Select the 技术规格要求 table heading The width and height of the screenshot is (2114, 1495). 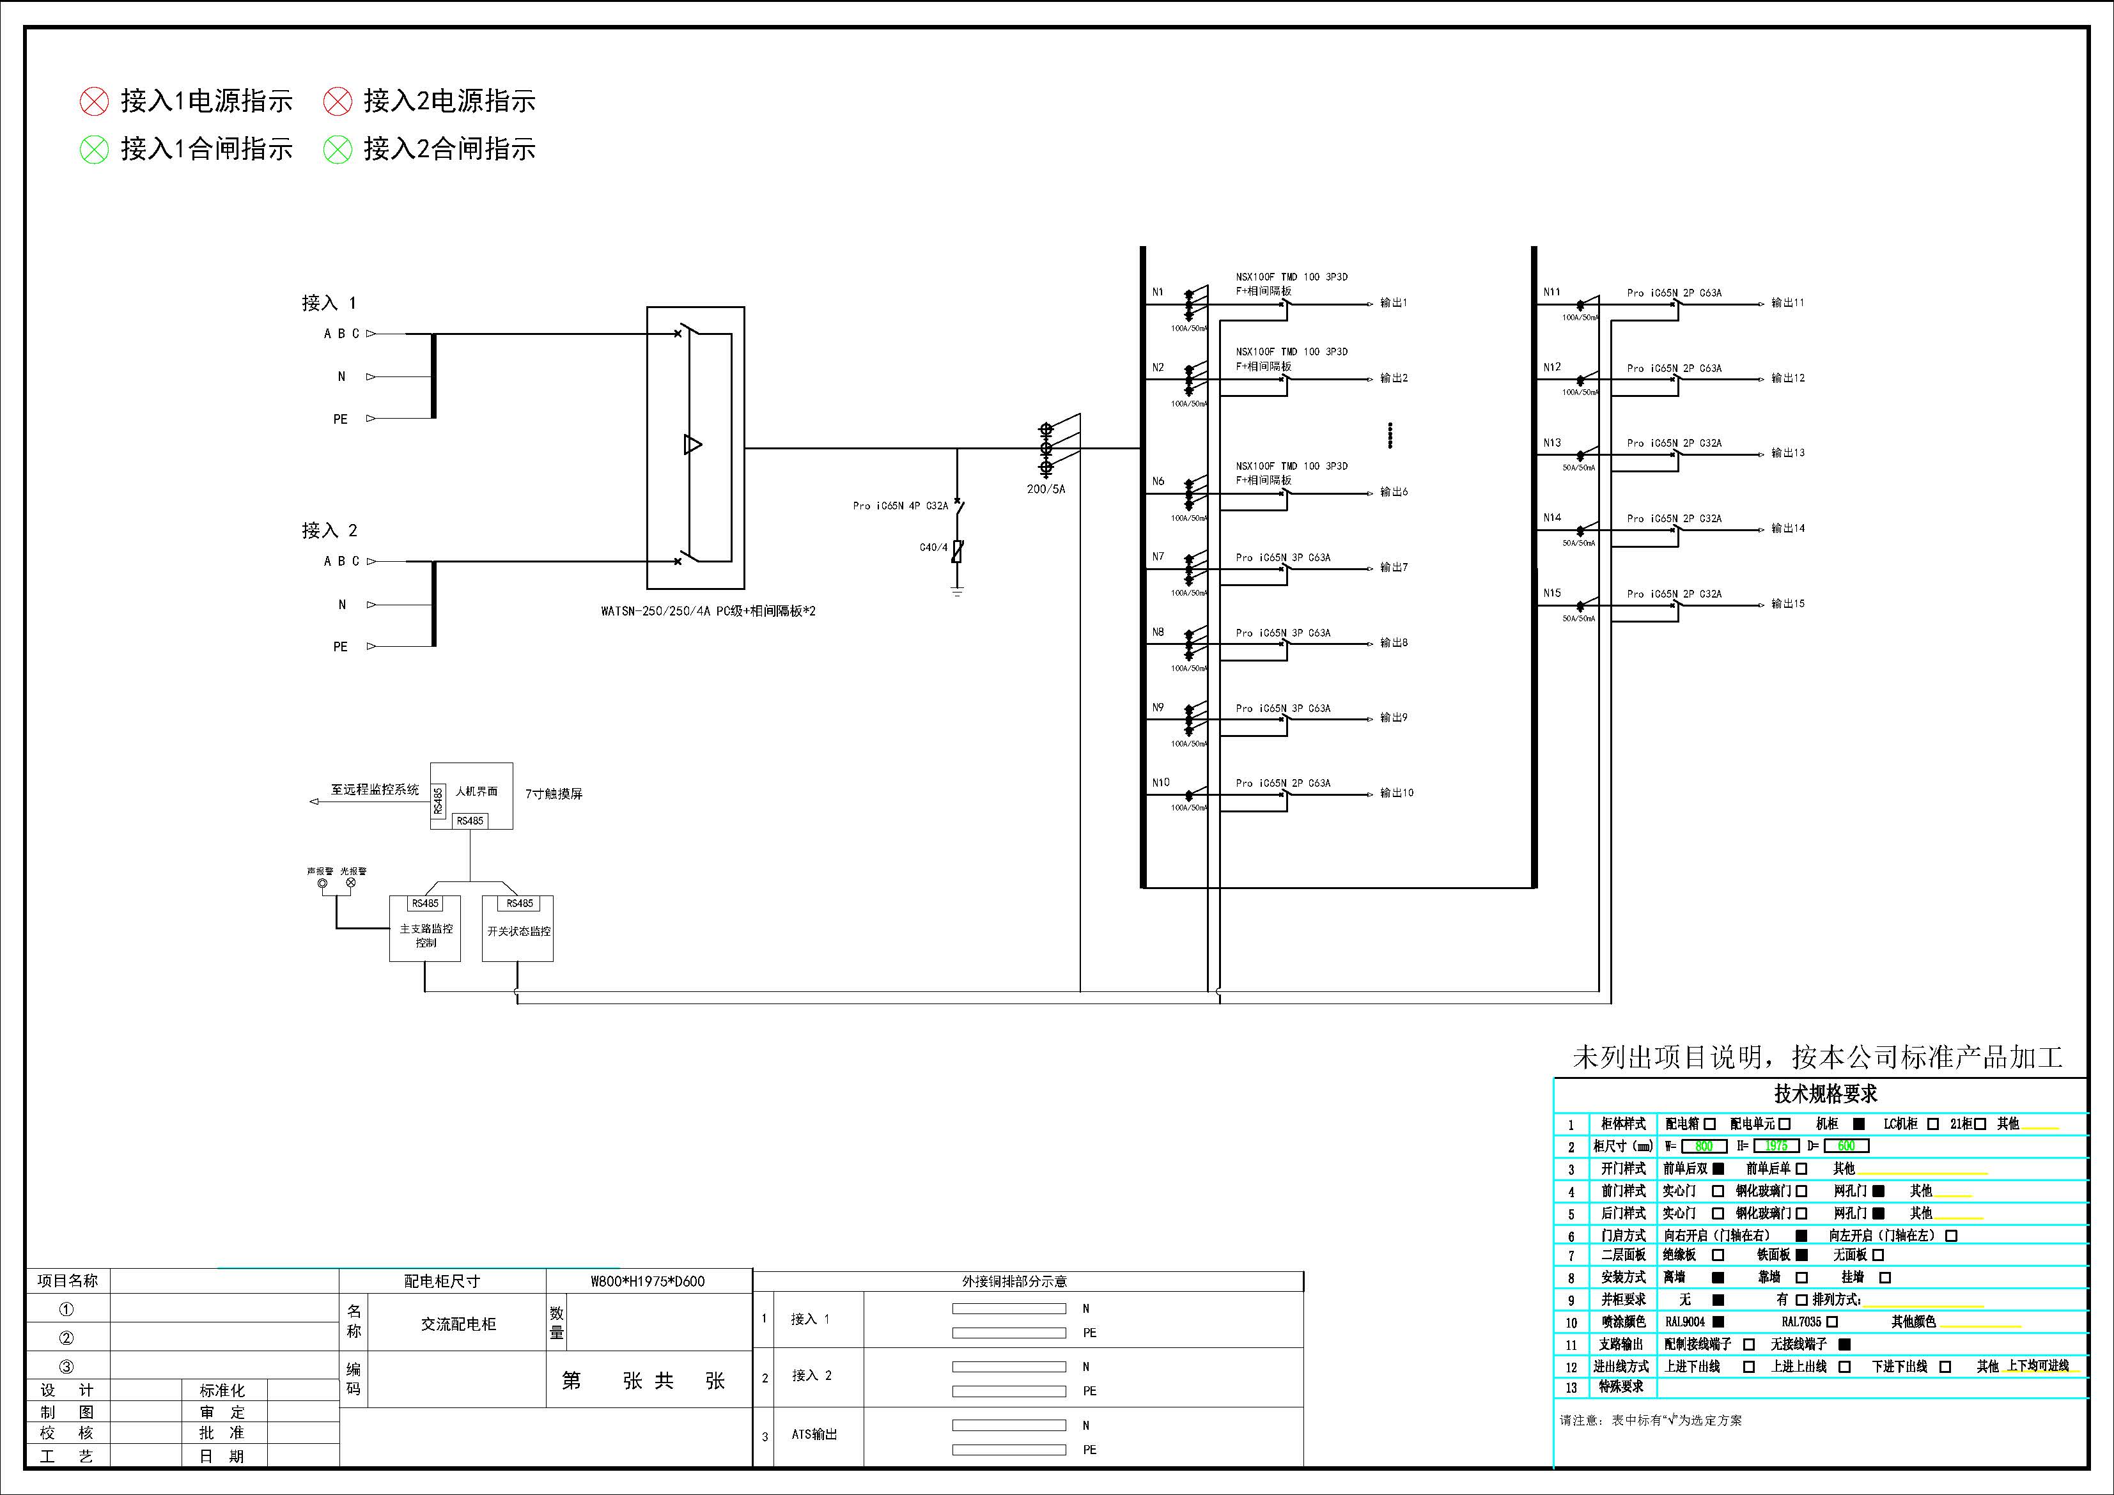pyautogui.click(x=1826, y=1094)
